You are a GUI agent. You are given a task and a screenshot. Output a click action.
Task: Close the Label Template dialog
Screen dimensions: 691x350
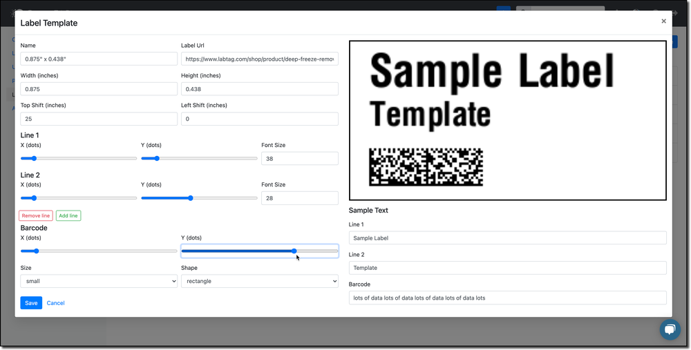pos(663,21)
